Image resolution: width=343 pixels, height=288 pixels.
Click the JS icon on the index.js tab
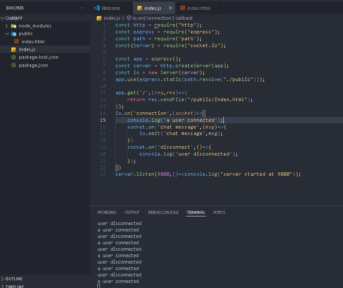pos(140,8)
